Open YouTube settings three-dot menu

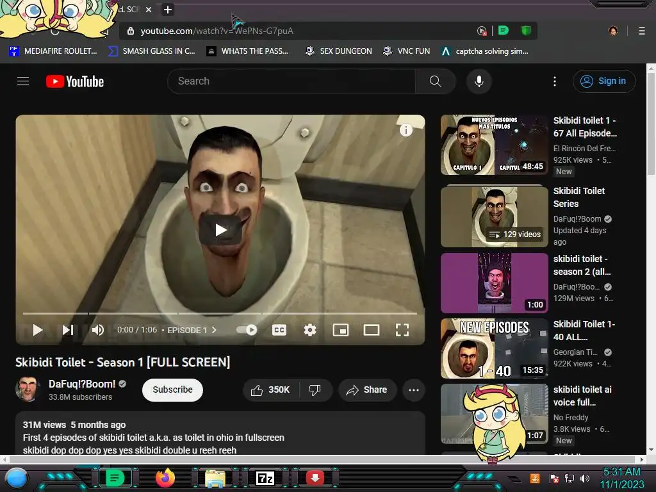click(555, 81)
